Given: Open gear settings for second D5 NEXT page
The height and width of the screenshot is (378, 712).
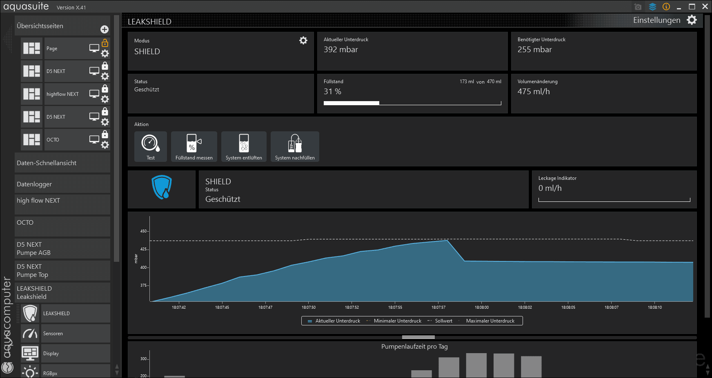Looking at the screenshot, I should tap(105, 122).
